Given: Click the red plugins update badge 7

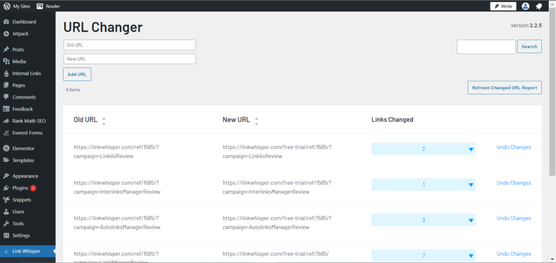Looking at the screenshot, I should pos(33,188).
